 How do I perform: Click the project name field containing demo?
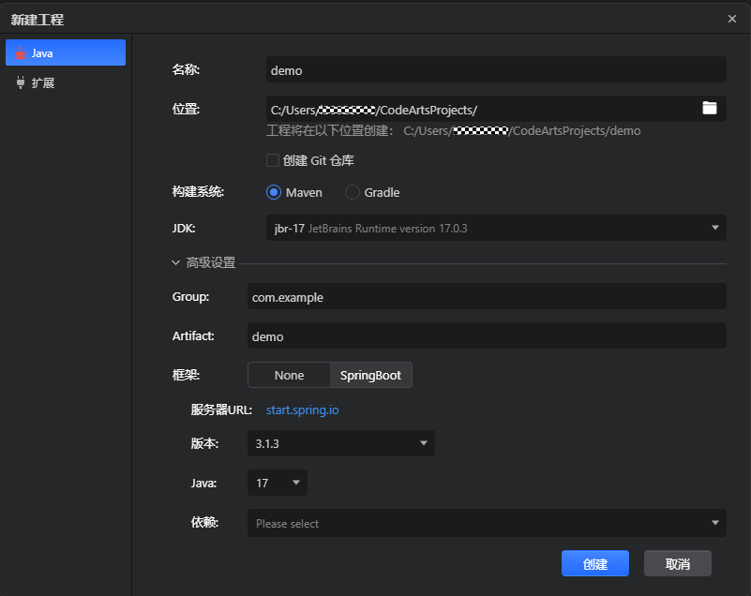click(496, 70)
